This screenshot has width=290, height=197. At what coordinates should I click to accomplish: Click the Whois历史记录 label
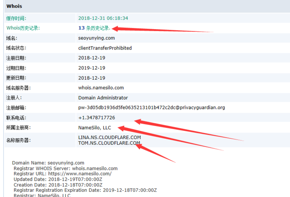click(23, 28)
